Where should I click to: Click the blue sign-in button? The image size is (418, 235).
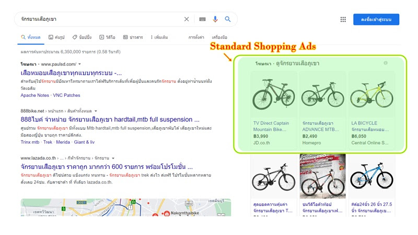376,19
